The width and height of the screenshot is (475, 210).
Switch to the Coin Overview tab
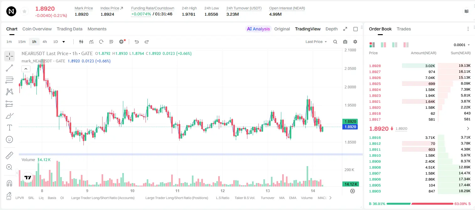[37, 29]
